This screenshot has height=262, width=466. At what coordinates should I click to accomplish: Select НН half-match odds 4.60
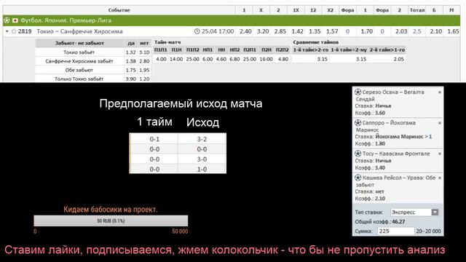(x=221, y=59)
